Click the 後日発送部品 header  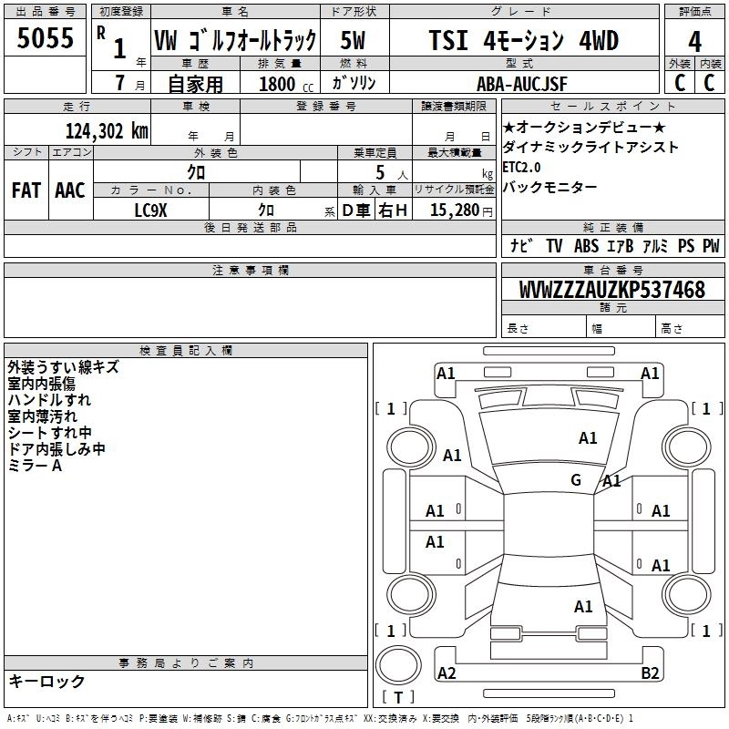[x=250, y=227]
